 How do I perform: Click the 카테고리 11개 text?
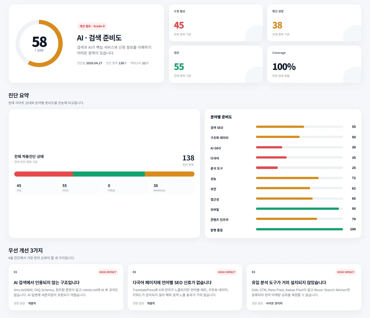tap(139, 63)
